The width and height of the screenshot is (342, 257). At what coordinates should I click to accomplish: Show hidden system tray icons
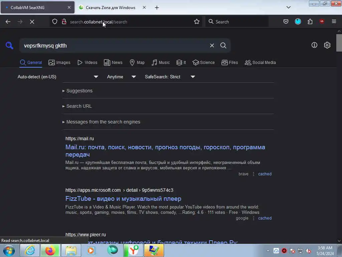(268, 251)
